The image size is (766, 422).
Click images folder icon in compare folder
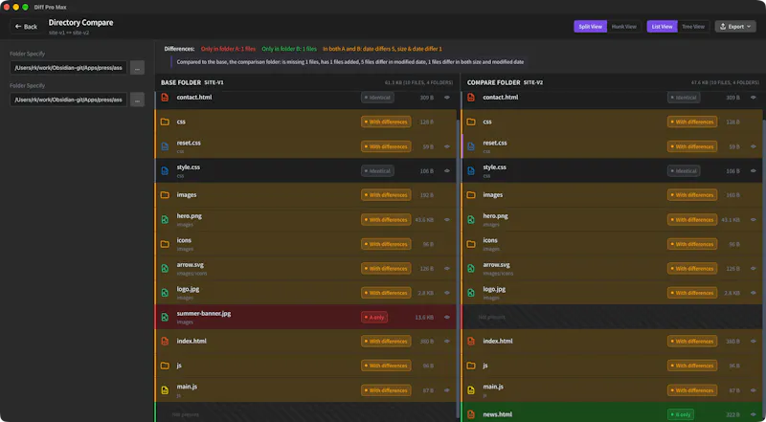click(x=471, y=195)
